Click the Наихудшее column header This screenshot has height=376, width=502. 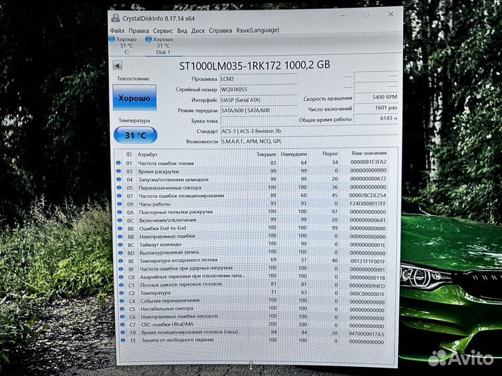pos(294,154)
